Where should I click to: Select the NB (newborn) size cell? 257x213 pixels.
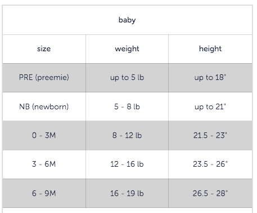pyautogui.click(x=44, y=106)
